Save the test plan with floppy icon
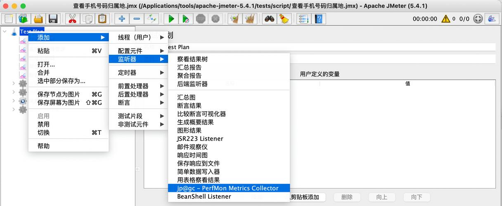This screenshot has width=502, height=206. click(x=53, y=19)
